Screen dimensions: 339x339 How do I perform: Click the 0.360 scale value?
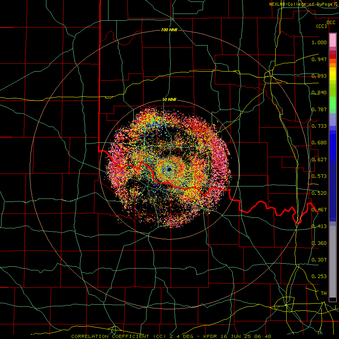(319, 243)
